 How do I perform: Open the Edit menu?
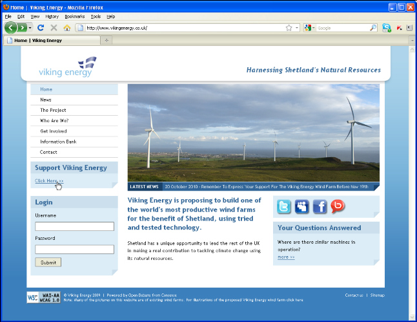point(21,17)
